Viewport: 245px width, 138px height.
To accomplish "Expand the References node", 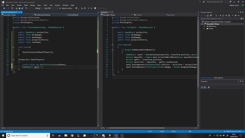I will [204, 26].
